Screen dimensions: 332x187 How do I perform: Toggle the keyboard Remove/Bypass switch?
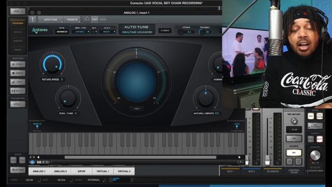click(x=37, y=126)
